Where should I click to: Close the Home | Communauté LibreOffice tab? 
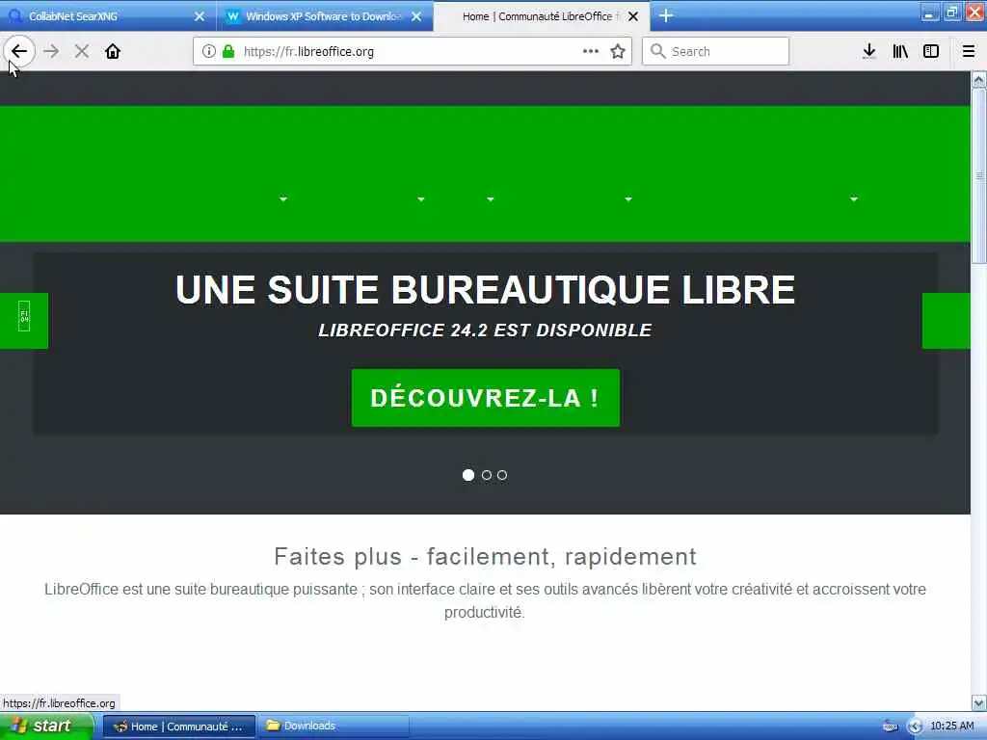(633, 16)
